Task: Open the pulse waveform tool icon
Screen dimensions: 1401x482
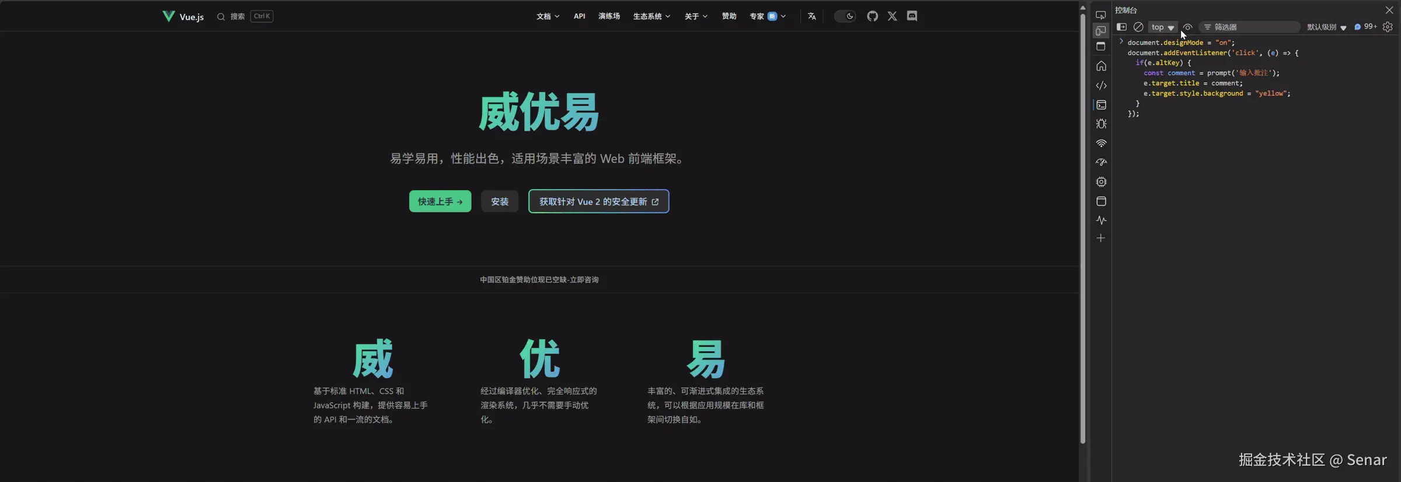Action: click(x=1101, y=220)
